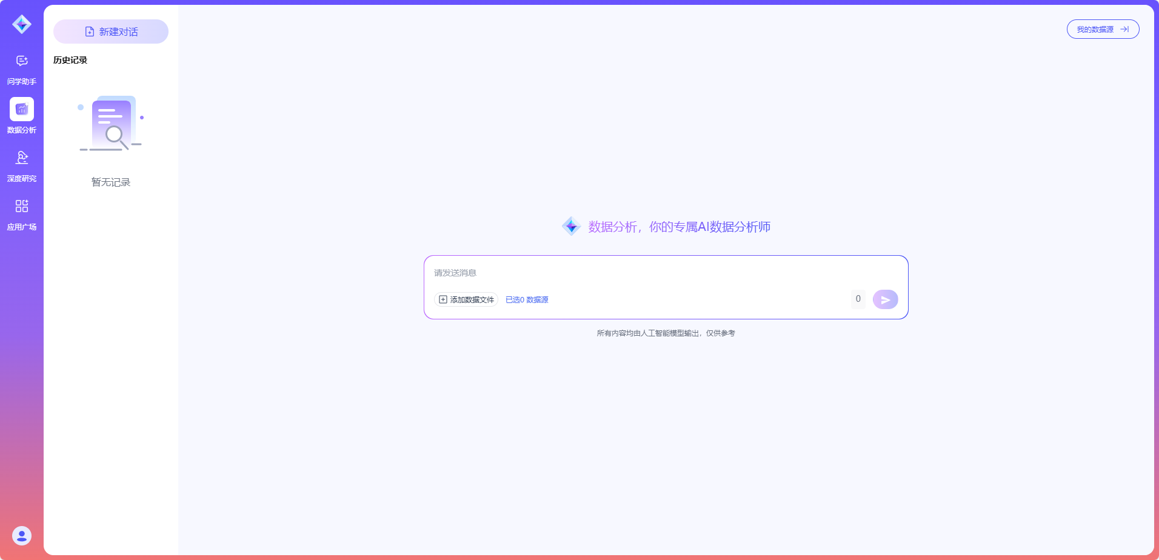The image size is (1159, 560).
Task: Click the empty history document illustration
Action: [x=111, y=124]
